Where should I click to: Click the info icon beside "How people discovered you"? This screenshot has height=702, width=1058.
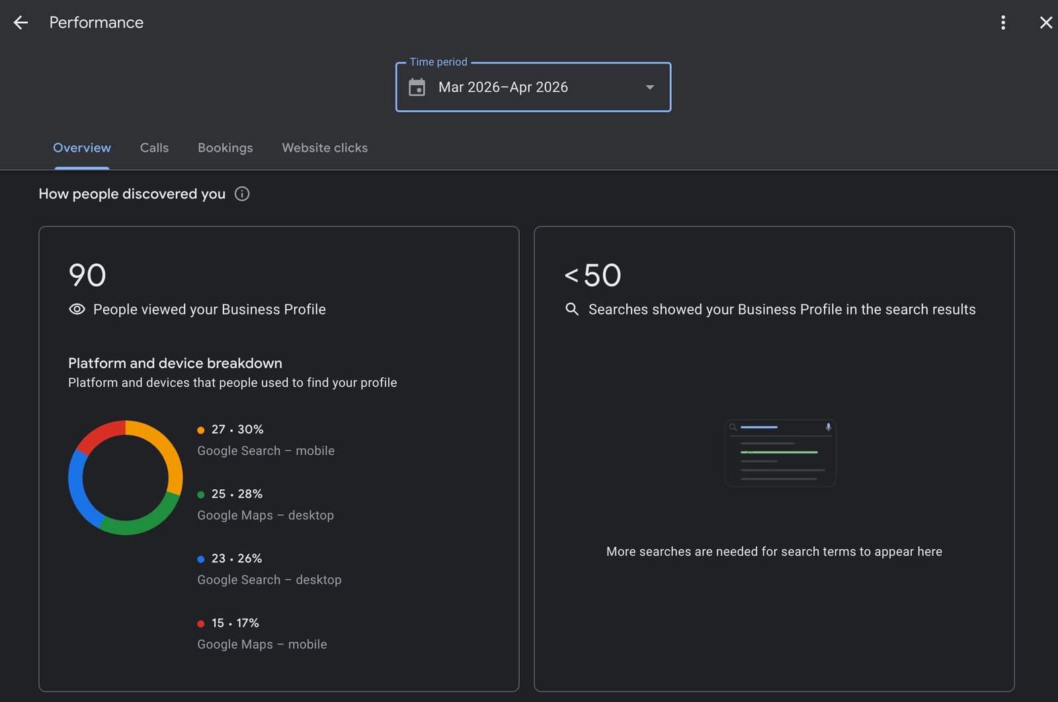click(241, 194)
